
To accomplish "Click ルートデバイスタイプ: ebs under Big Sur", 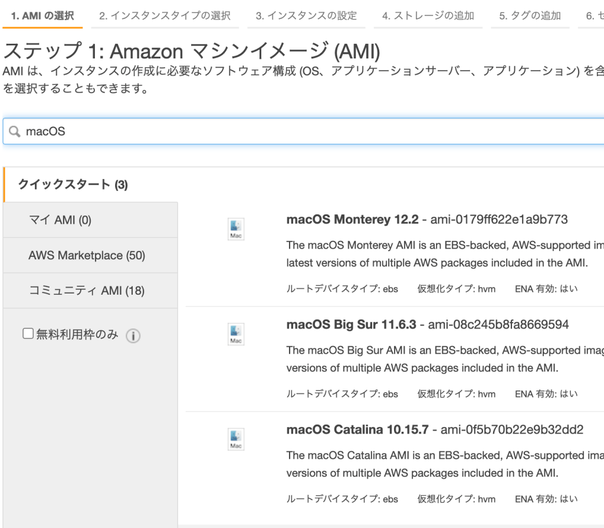I will coord(342,394).
